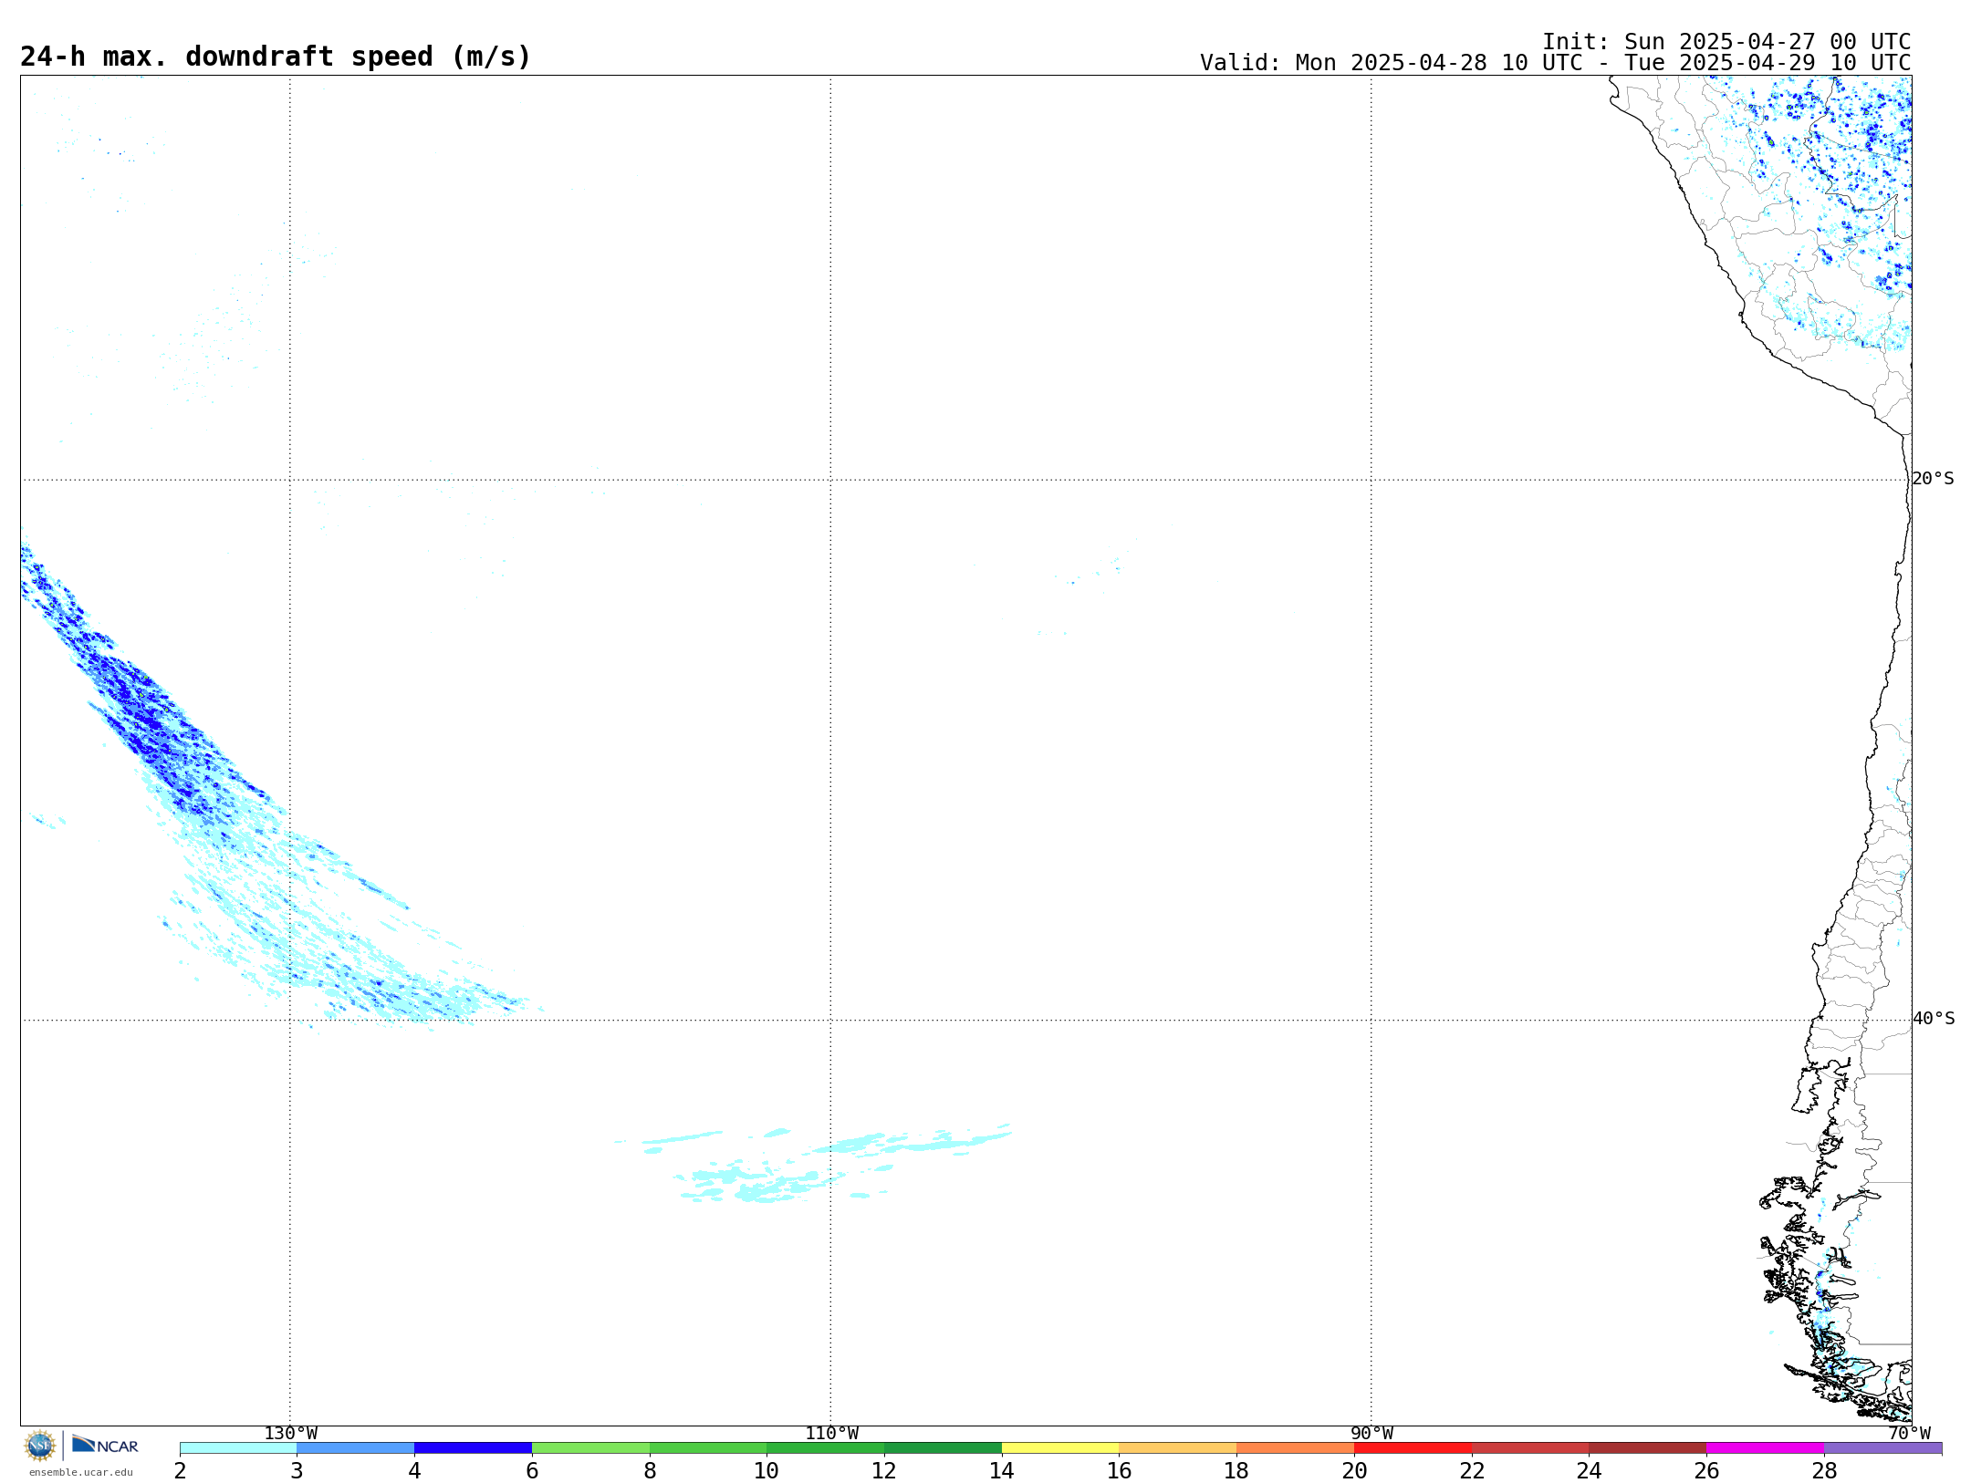Image resolution: width=1971 pixels, height=1483 pixels.
Task: Click the light blue 3-4 m/s swatch
Action: click(x=356, y=1447)
